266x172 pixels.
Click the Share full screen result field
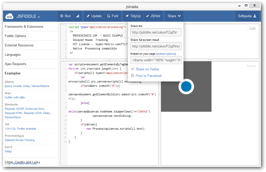coord(156,46)
